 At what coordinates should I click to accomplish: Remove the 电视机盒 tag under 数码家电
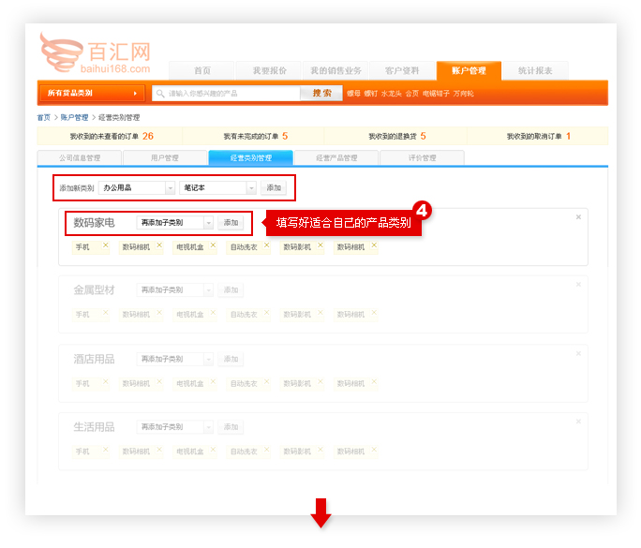(214, 245)
